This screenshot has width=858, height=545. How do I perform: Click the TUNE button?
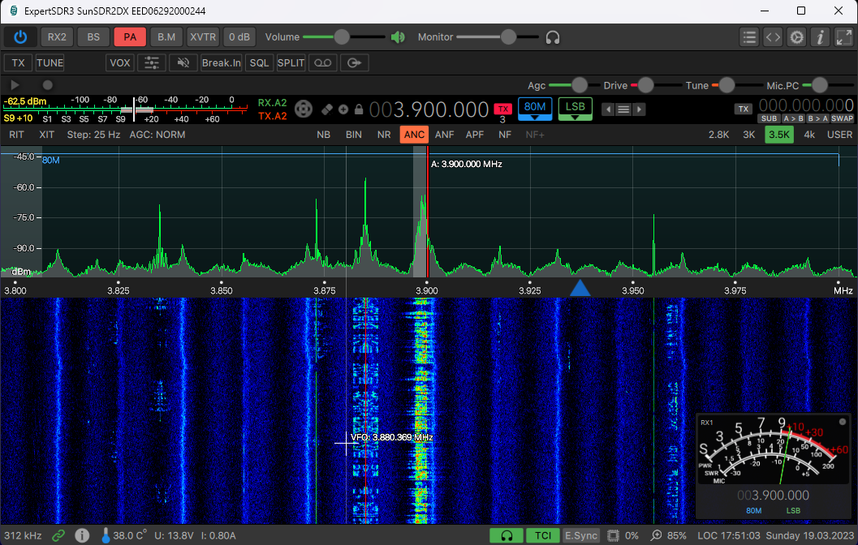tap(50, 63)
